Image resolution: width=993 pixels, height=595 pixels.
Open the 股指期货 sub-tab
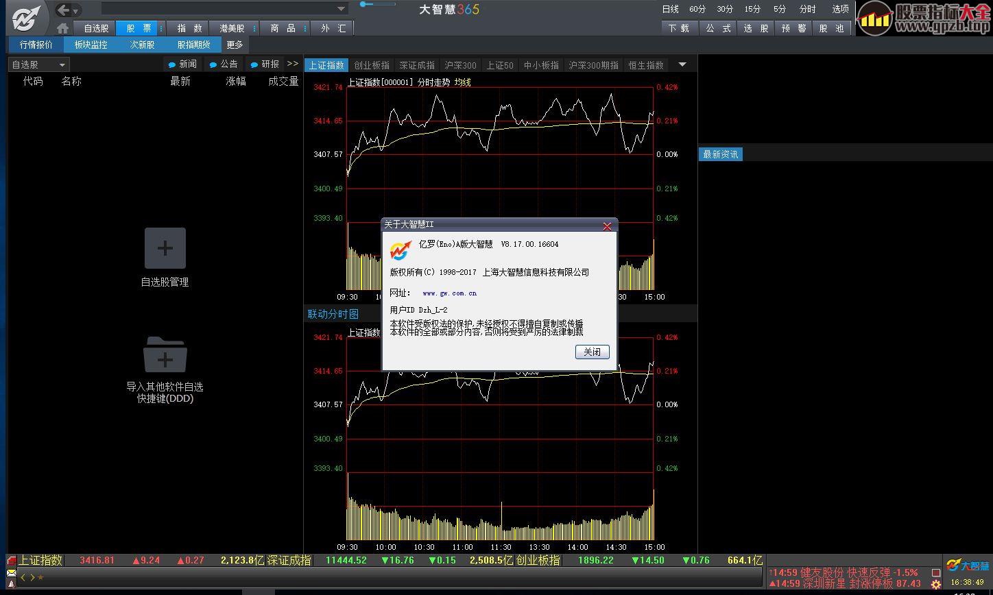coord(194,45)
